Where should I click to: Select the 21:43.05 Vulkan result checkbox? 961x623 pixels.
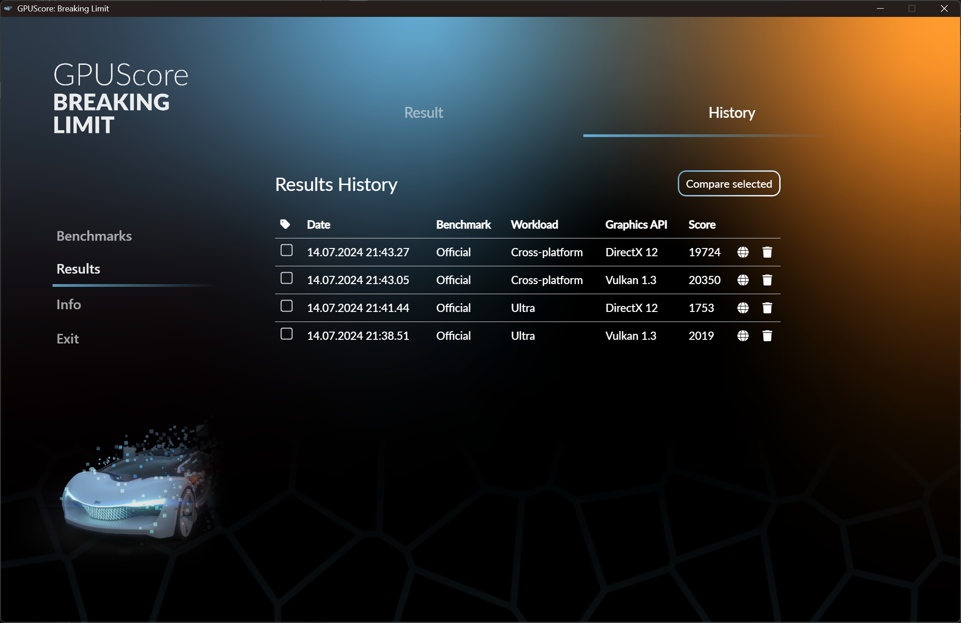[x=286, y=278]
